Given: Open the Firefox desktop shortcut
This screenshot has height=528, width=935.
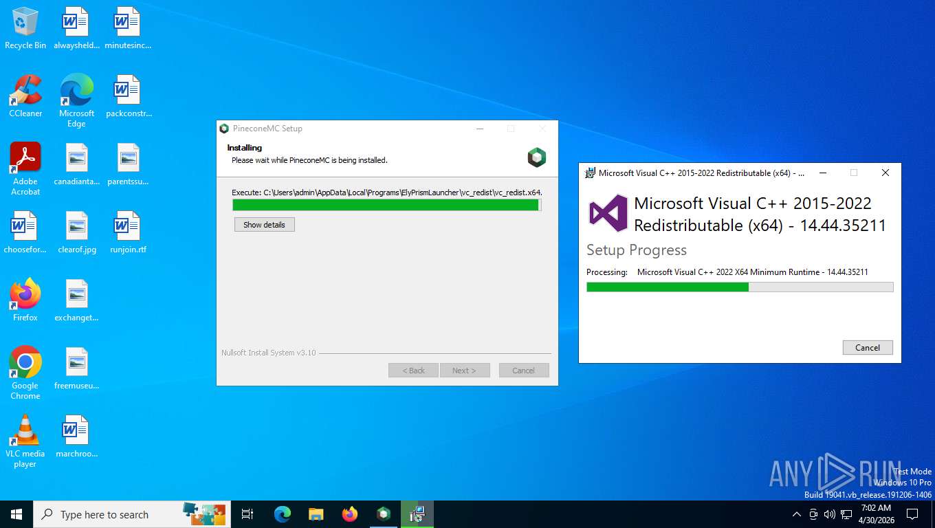Looking at the screenshot, I should click(x=25, y=300).
